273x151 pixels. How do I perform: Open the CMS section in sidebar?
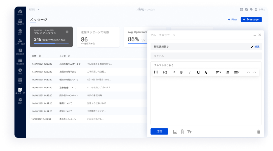20,81
